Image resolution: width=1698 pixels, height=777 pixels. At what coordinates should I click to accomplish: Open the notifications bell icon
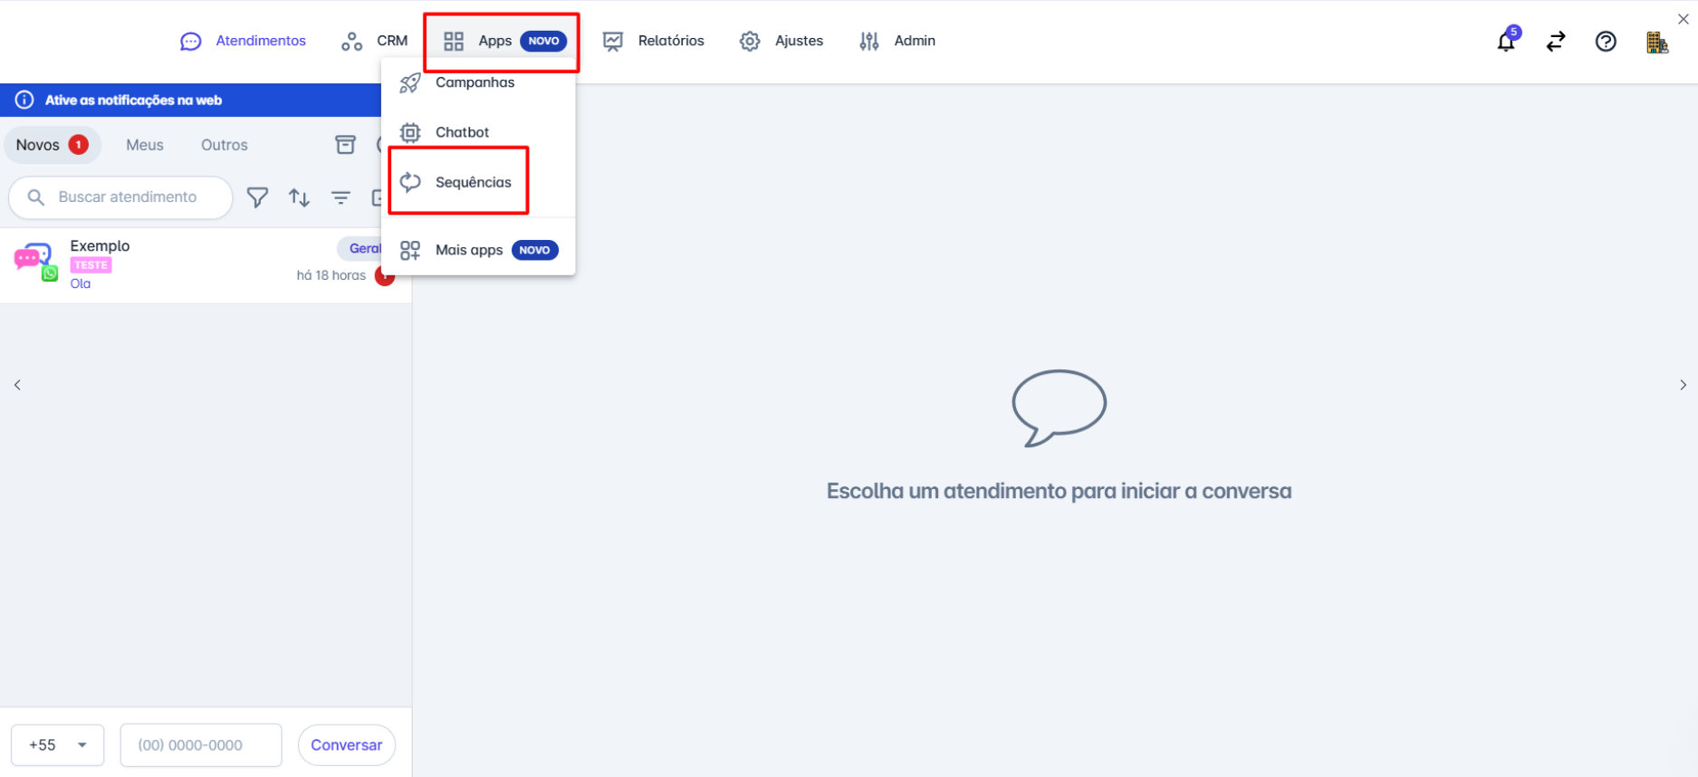coord(1505,42)
